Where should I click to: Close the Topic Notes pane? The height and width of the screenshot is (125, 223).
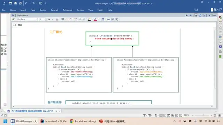[x=212, y=15]
